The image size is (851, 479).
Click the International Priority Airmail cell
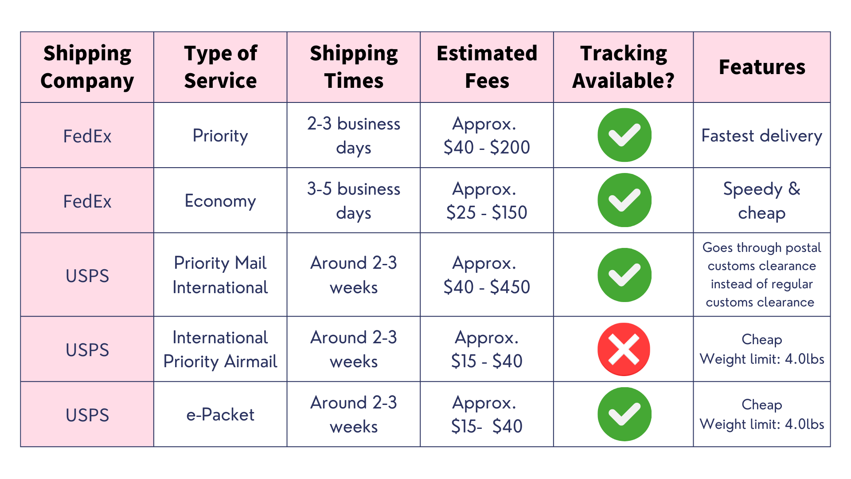(x=220, y=349)
